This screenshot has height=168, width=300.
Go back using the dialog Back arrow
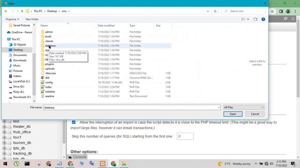point(6,11)
